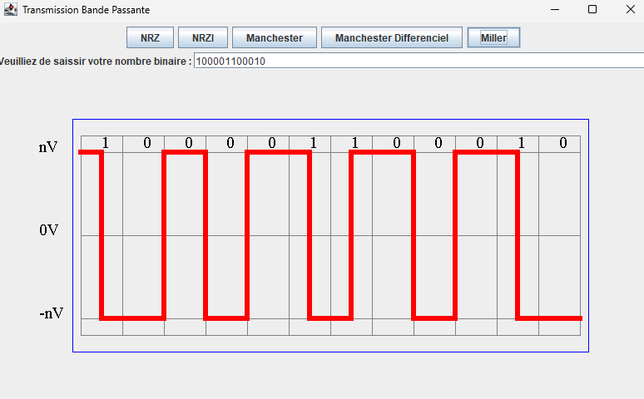Activate the Miller encoding button
644x399 pixels.
pyautogui.click(x=493, y=37)
